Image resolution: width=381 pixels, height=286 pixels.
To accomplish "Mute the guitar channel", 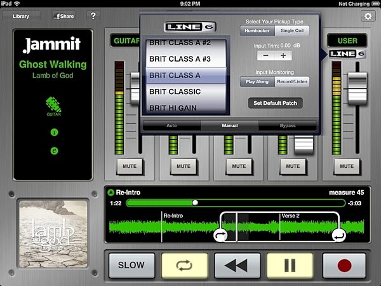I will pos(130,167).
